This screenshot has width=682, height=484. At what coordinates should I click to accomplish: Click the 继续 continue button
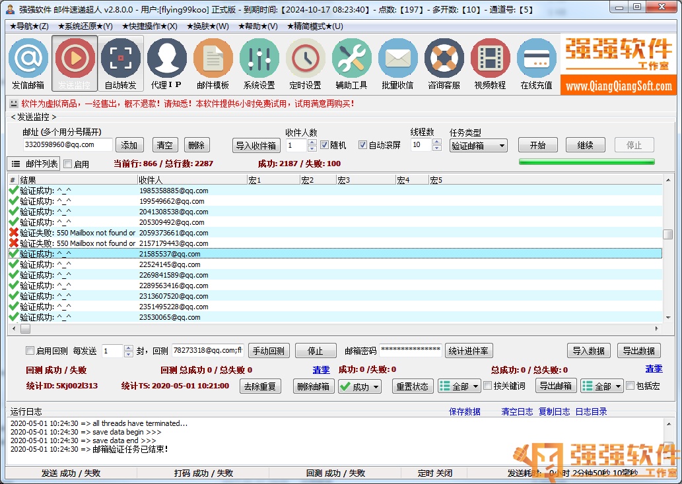[x=586, y=145]
